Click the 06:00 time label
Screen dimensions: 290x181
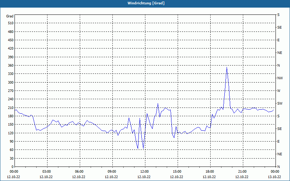80,172
